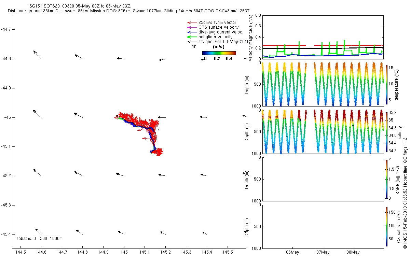Click the '15' tick on the temperature colorbar

[x=391, y=68]
